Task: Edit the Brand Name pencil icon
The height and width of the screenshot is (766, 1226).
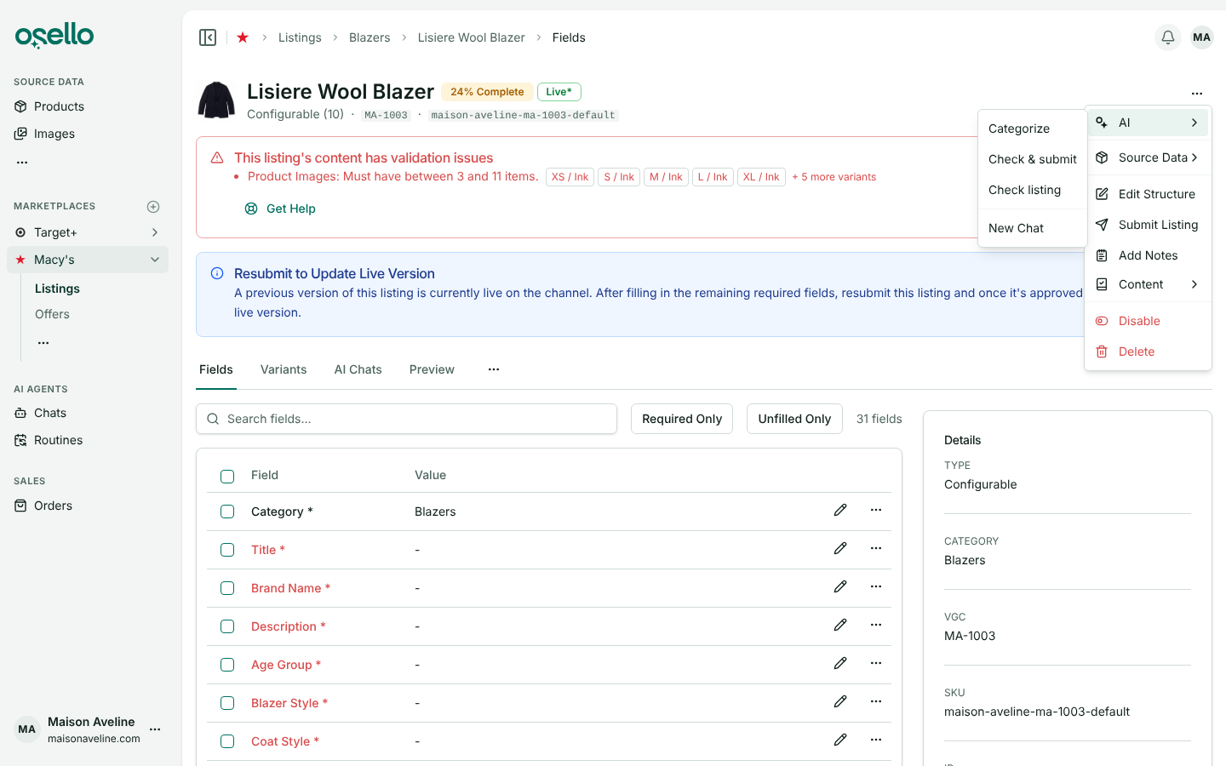Action: (x=840, y=586)
